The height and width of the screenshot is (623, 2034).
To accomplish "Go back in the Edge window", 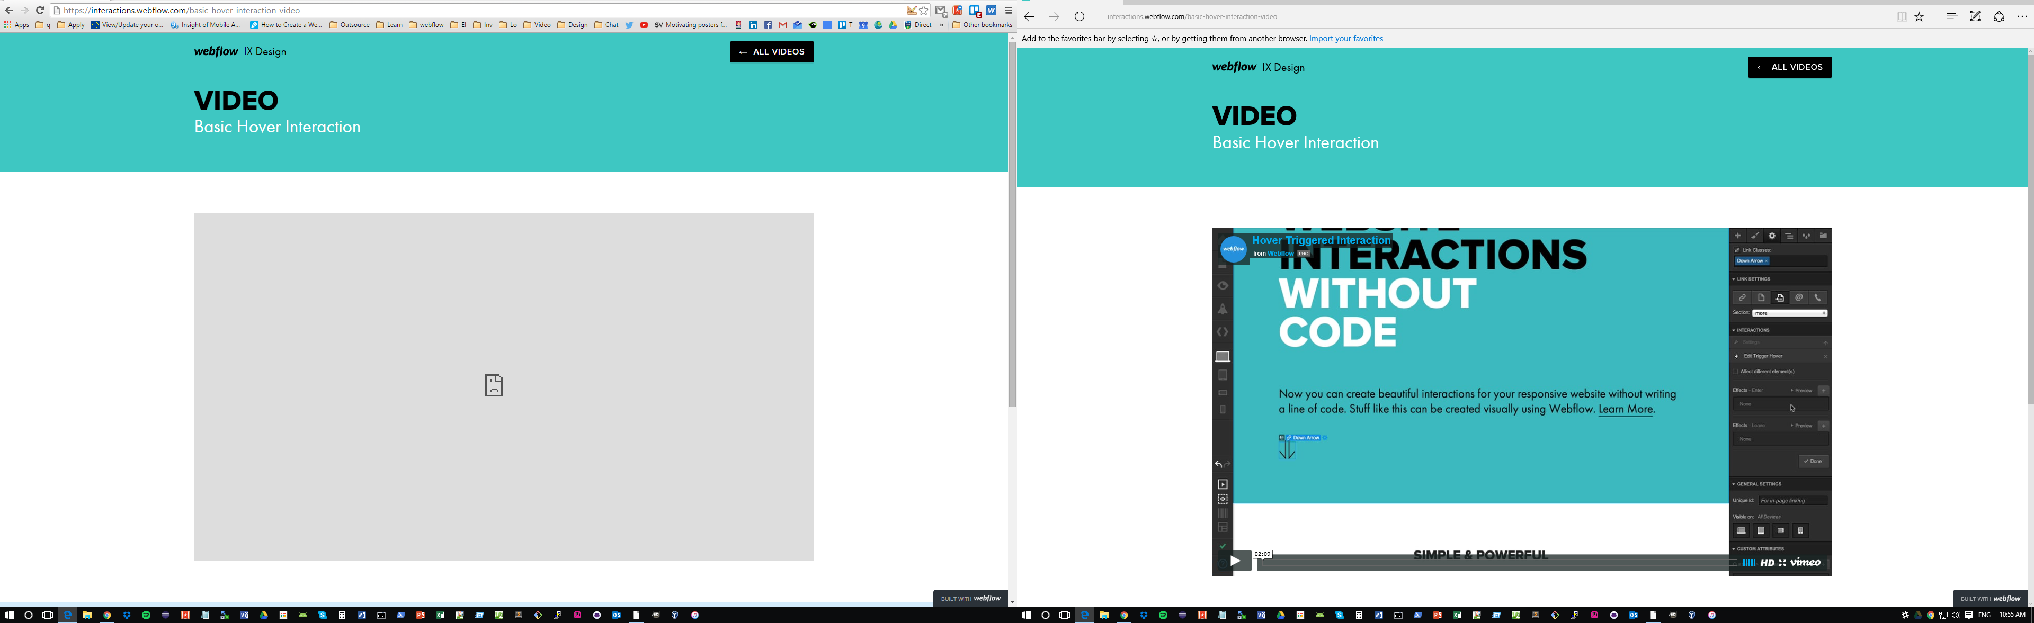I will click(1029, 16).
